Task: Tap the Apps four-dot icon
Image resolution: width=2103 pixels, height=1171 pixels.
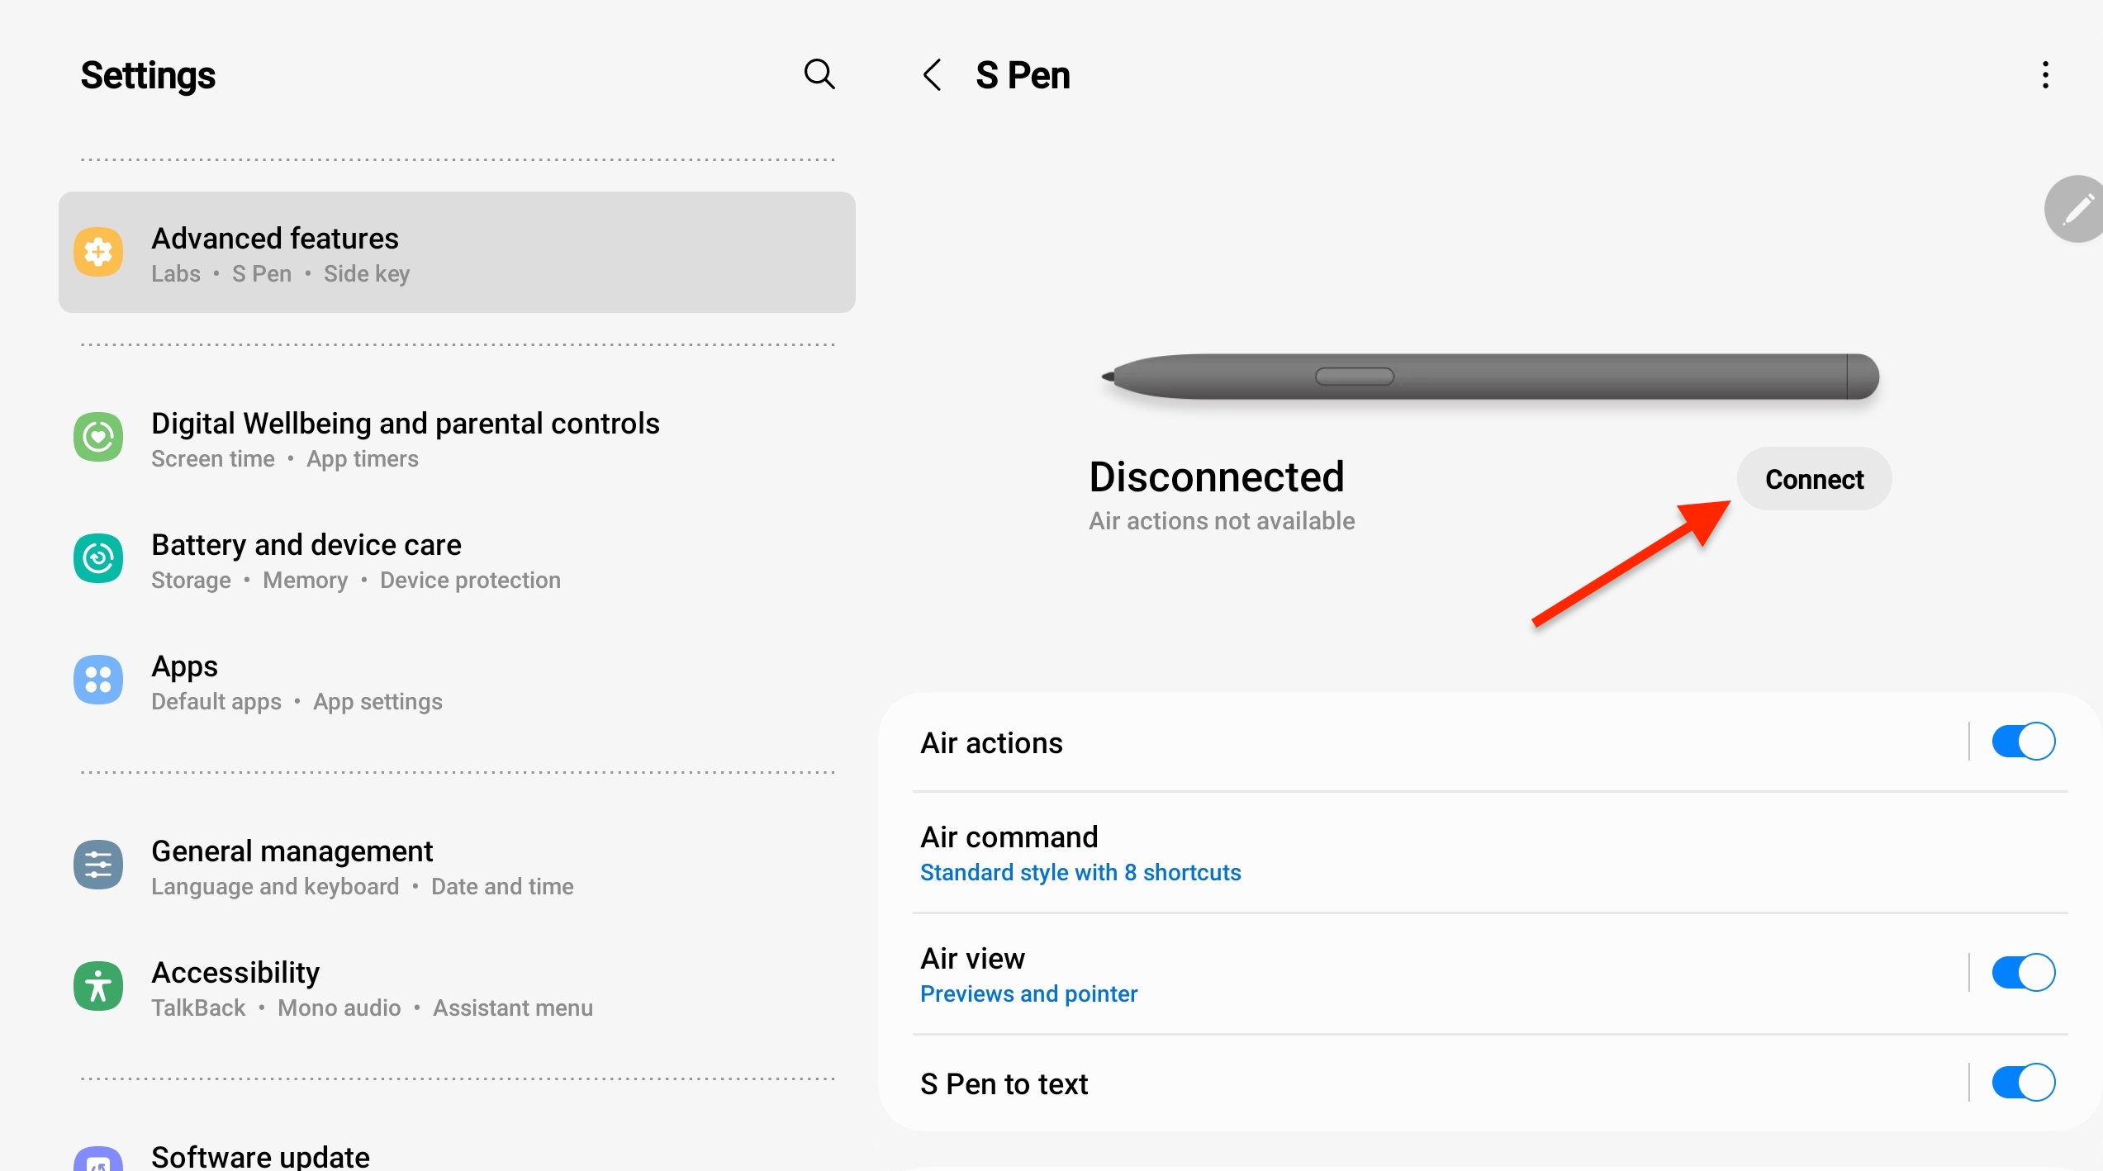Action: coord(98,680)
